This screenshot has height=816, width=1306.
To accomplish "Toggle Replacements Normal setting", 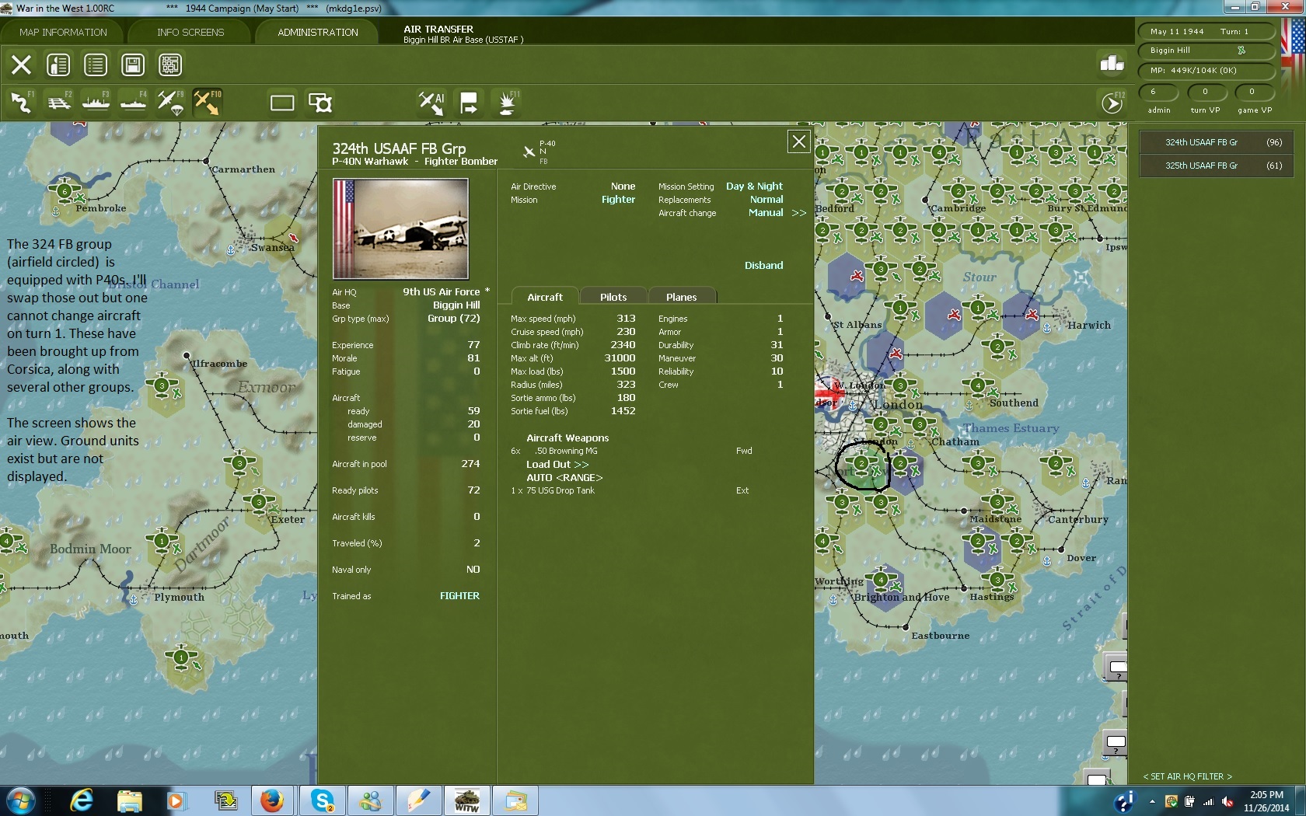I will coord(766,199).
